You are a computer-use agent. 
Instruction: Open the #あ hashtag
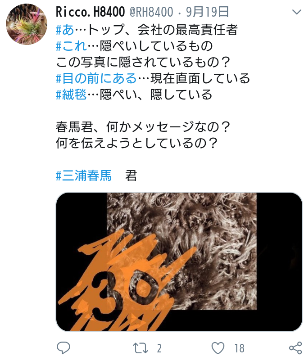[x=65, y=30]
